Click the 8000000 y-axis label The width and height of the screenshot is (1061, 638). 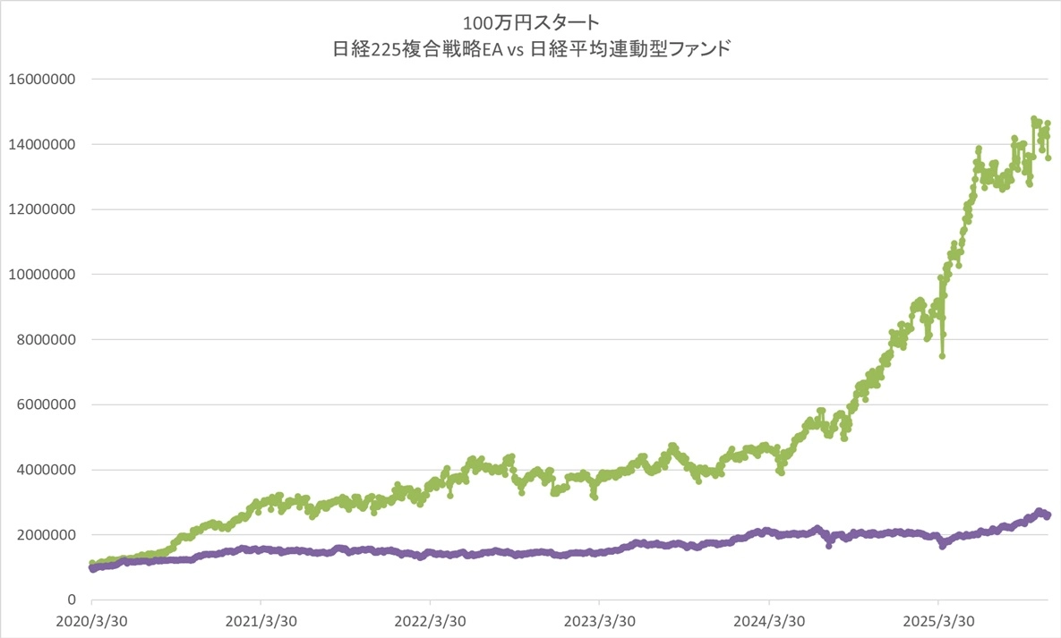44,340
